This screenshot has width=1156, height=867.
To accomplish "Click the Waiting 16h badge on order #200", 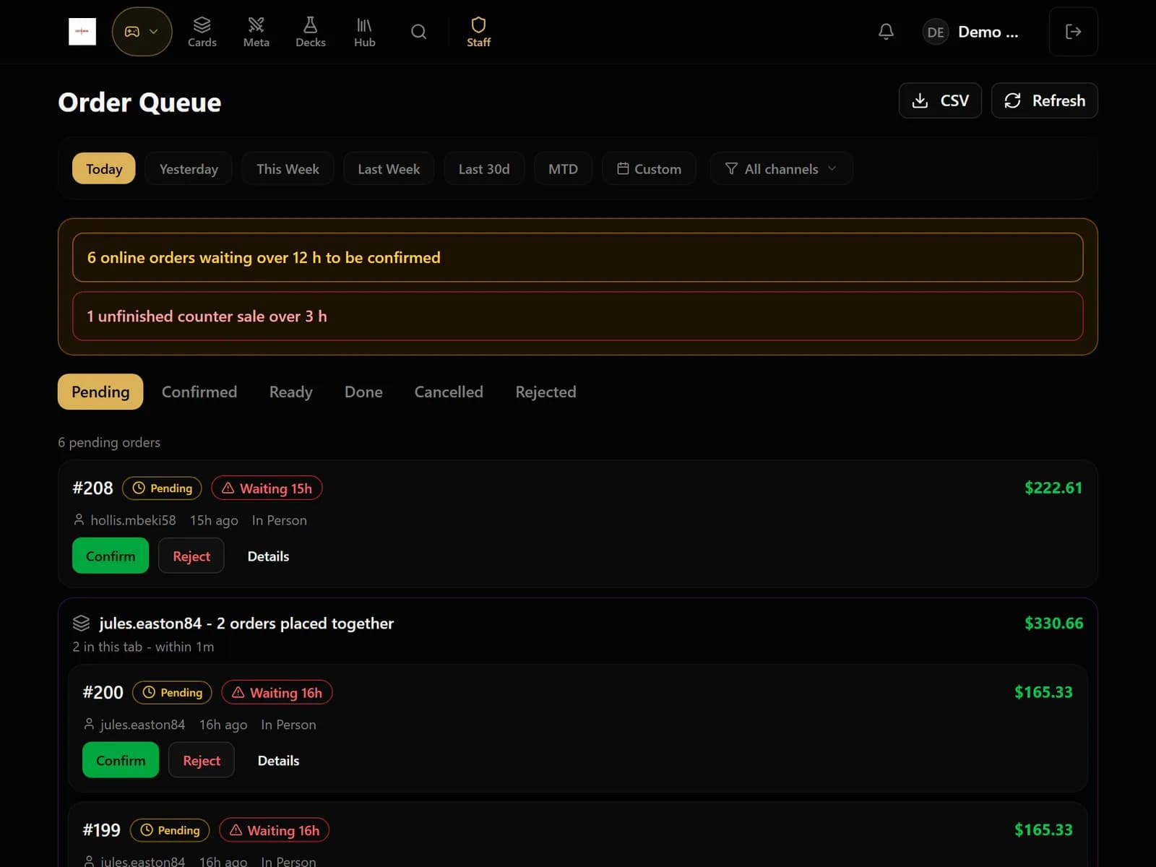I will click(277, 692).
